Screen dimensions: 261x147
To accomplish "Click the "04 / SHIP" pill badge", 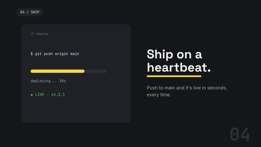I will tap(30, 12).
